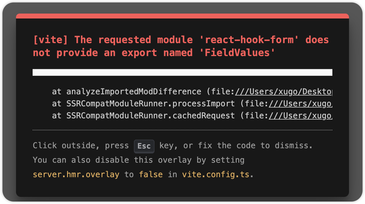Viewport: 365px width, 204px height.
Task: Click the analyzeImportedModDifference function name
Action: coord(133,92)
